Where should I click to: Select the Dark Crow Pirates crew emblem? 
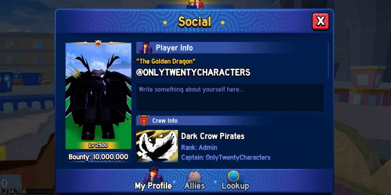click(x=157, y=146)
